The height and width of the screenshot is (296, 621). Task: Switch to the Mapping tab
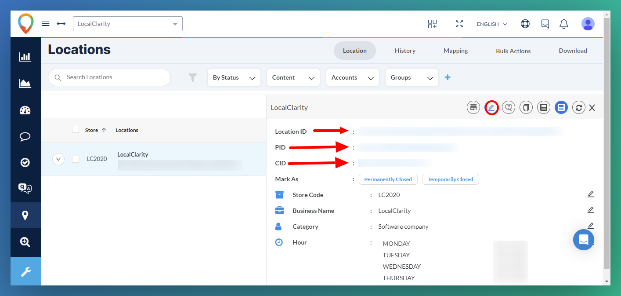455,51
